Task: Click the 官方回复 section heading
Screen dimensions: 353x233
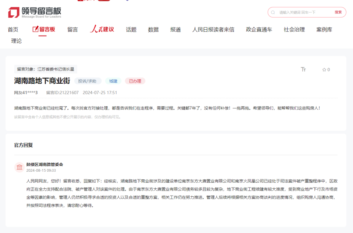Action: (x=24, y=145)
